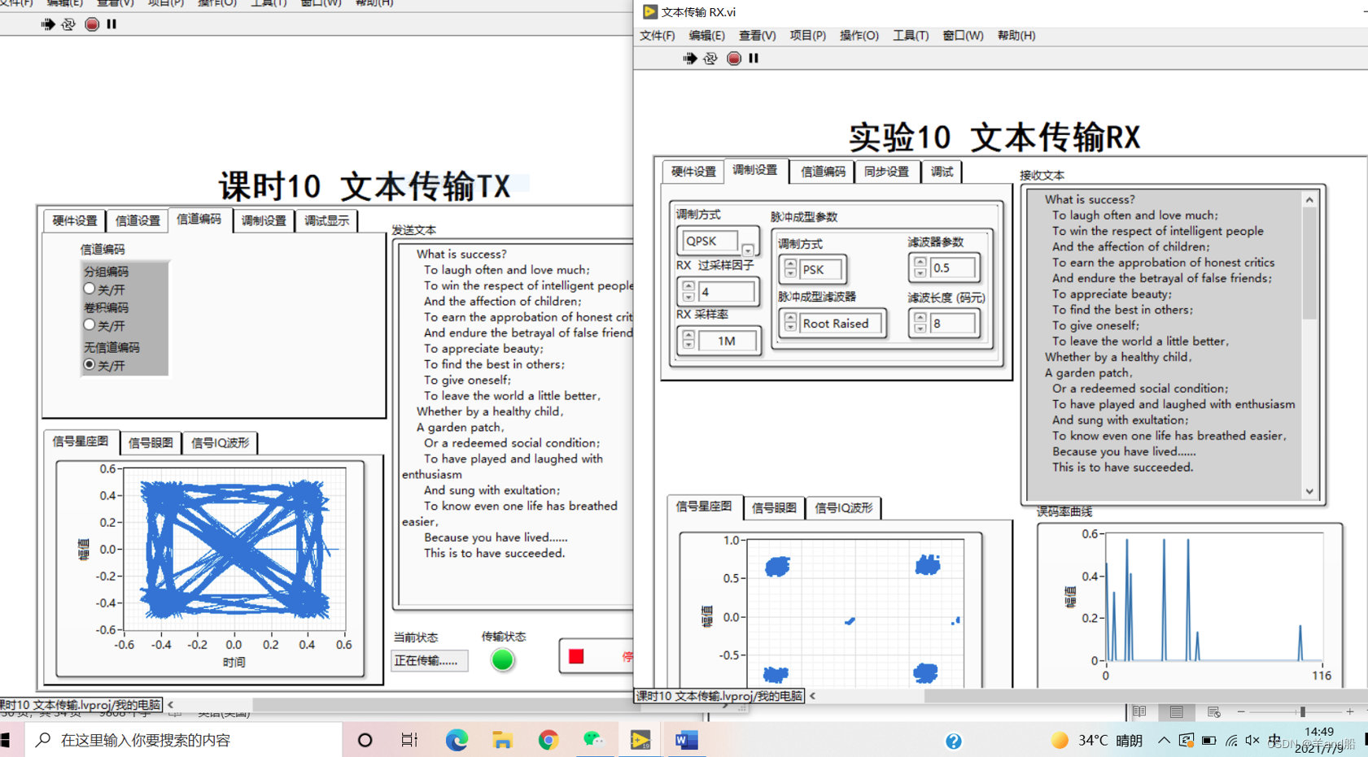
Task: Select Word read mode view icon
Action: coord(1139,711)
